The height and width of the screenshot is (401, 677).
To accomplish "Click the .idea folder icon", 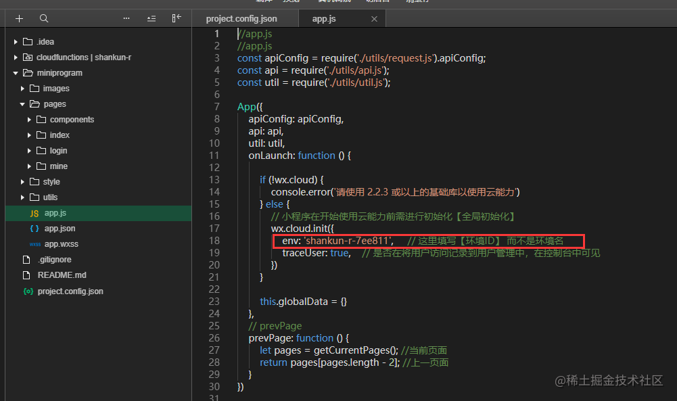I will [x=28, y=41].
